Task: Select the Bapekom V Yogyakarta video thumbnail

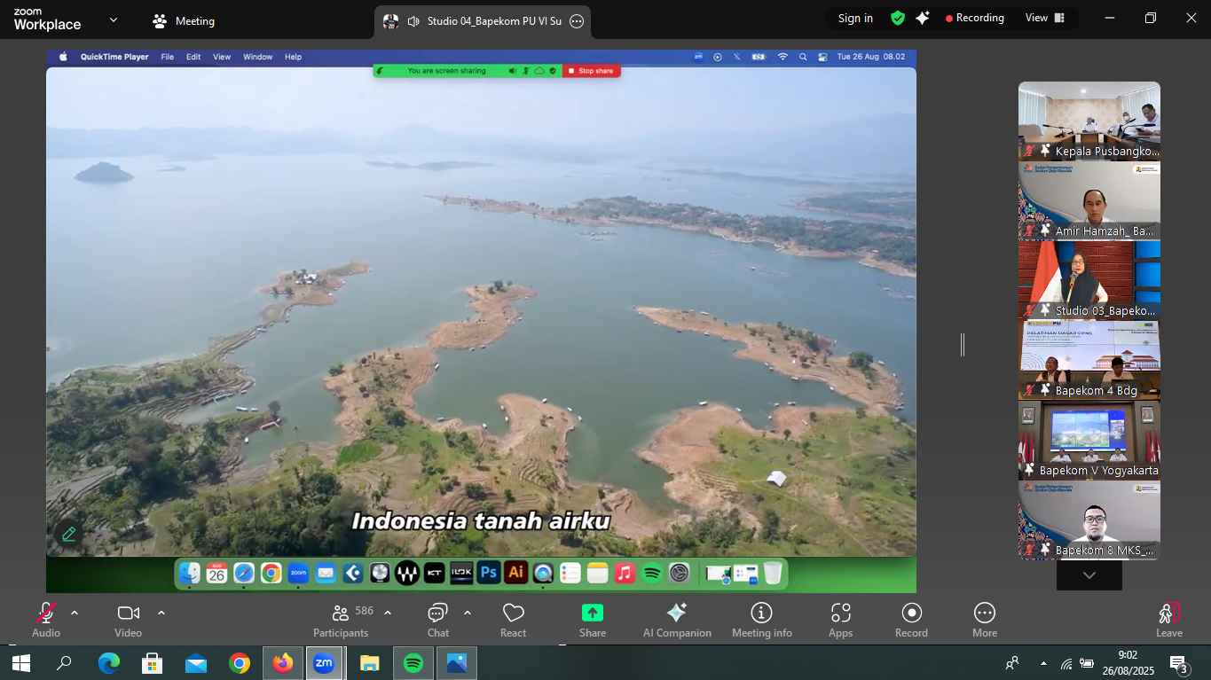Action: point(1089,441)
